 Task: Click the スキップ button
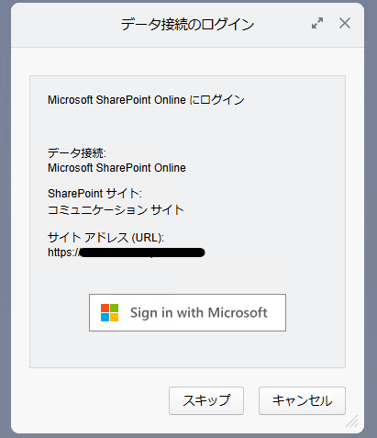pos(206,400)
